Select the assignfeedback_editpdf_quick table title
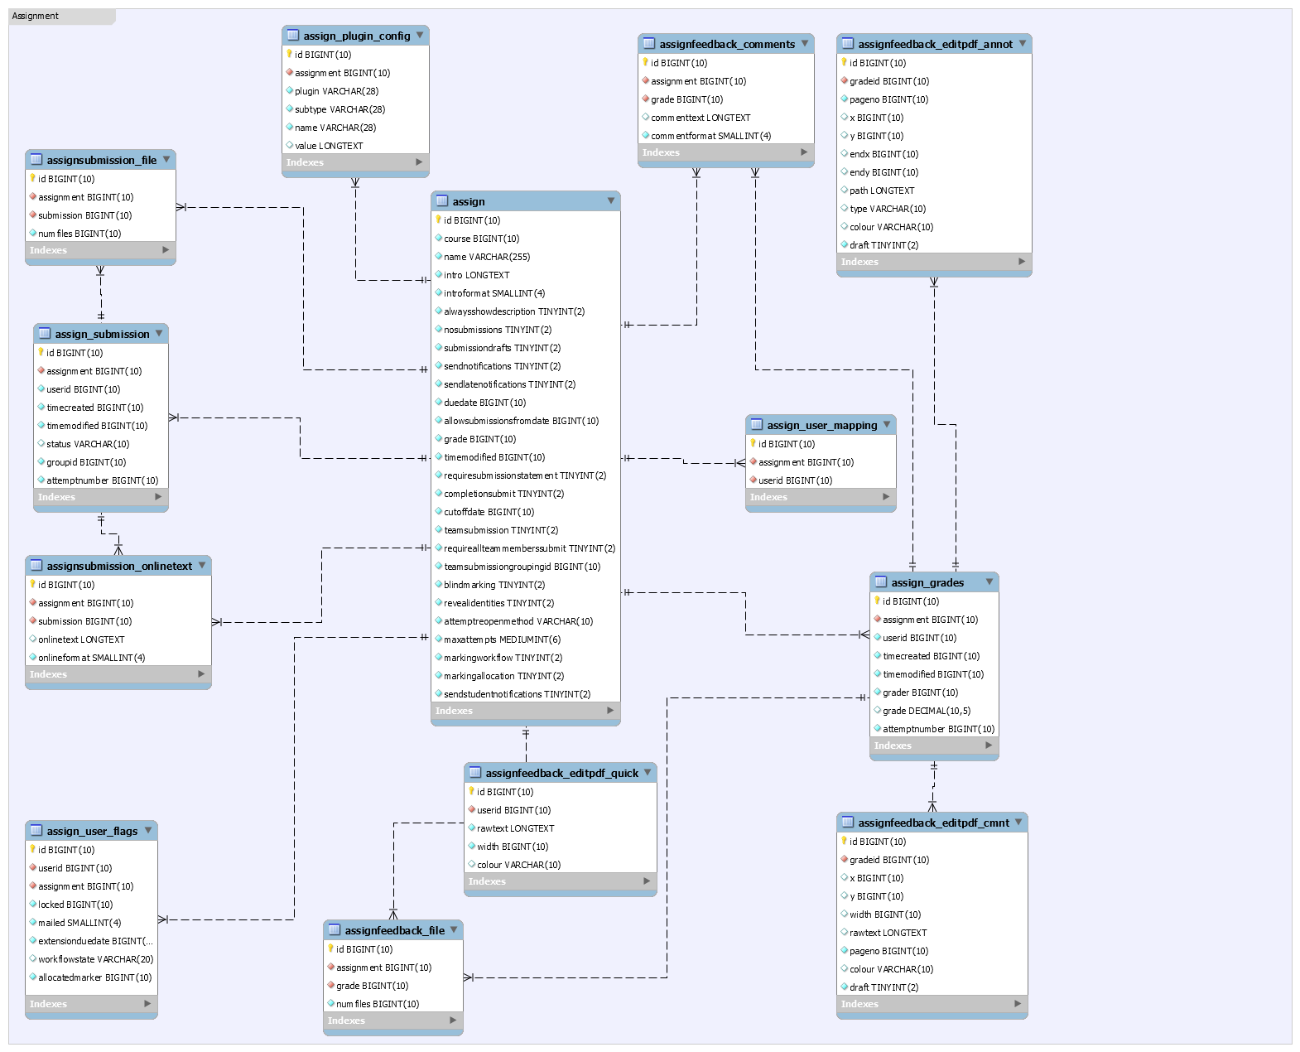This screenshot has height=1052, width=1300. click(x=562, y=773)
